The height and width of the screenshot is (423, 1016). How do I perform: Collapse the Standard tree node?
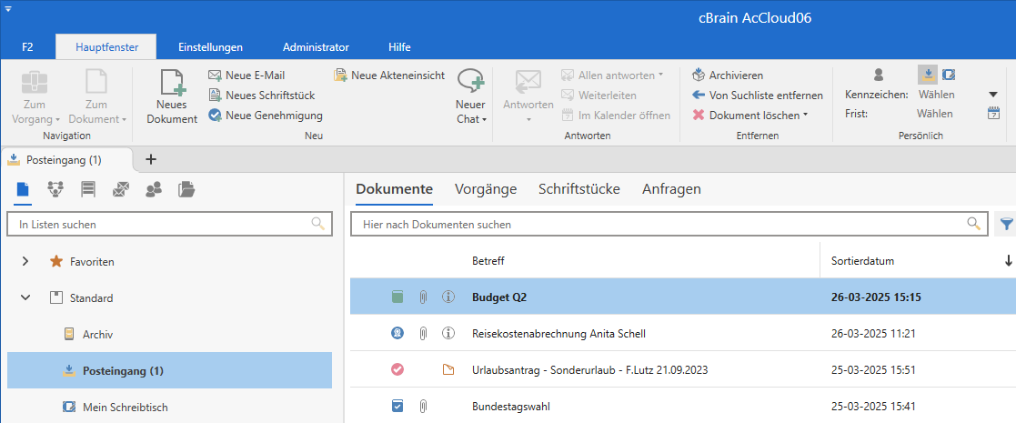point(25,298)
